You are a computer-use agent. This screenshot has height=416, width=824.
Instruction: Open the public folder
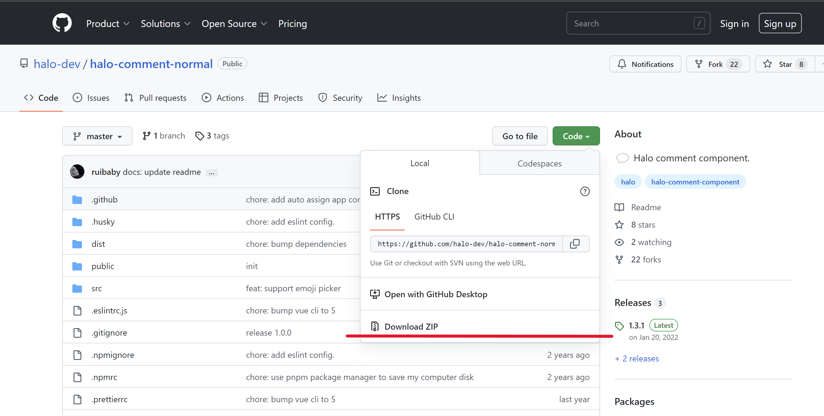(x=103, y=266)
